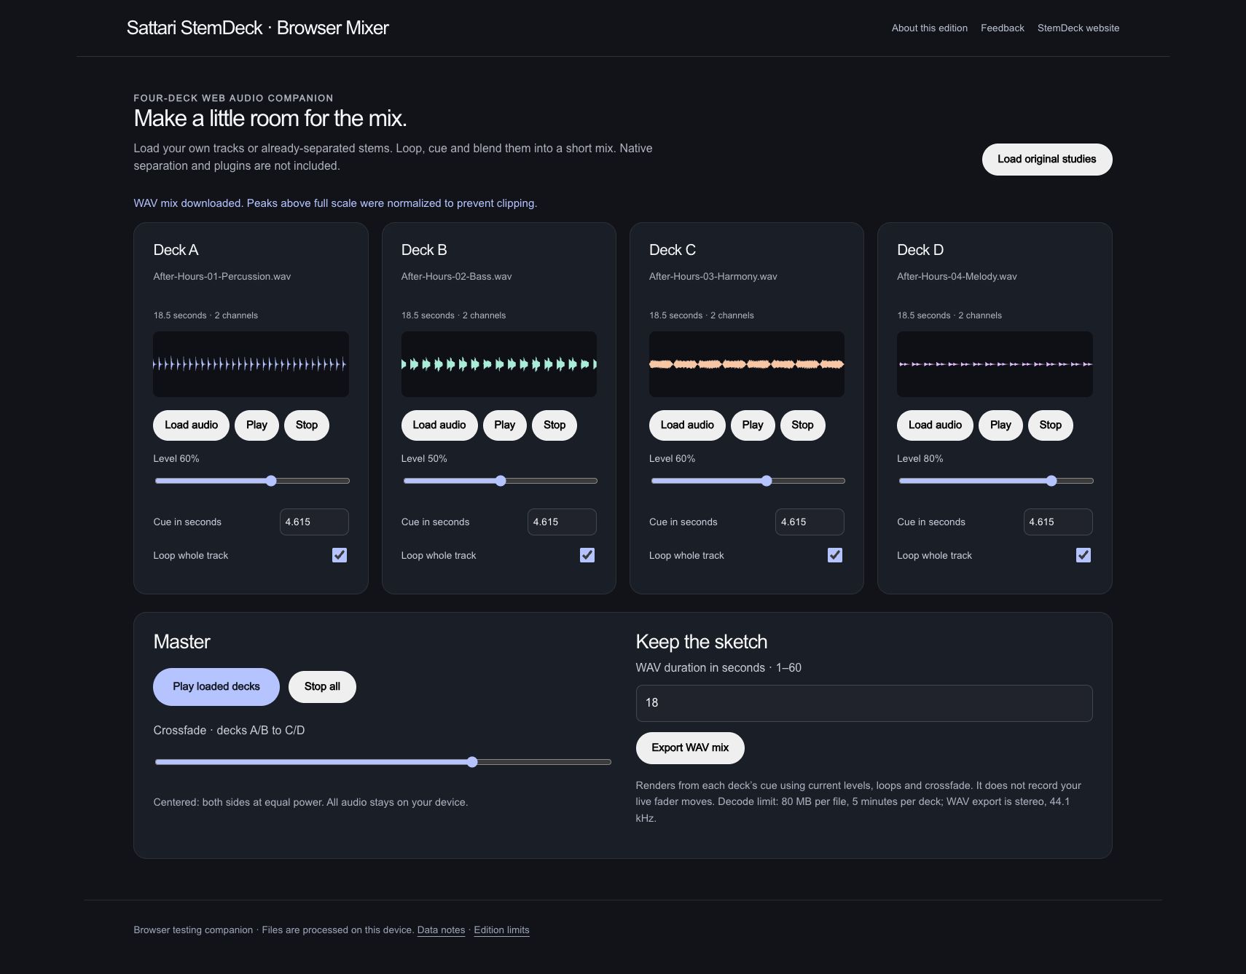Open the Edition limits footer link
This screenshot has width=1246, height=974.
[x=501, y=930]
